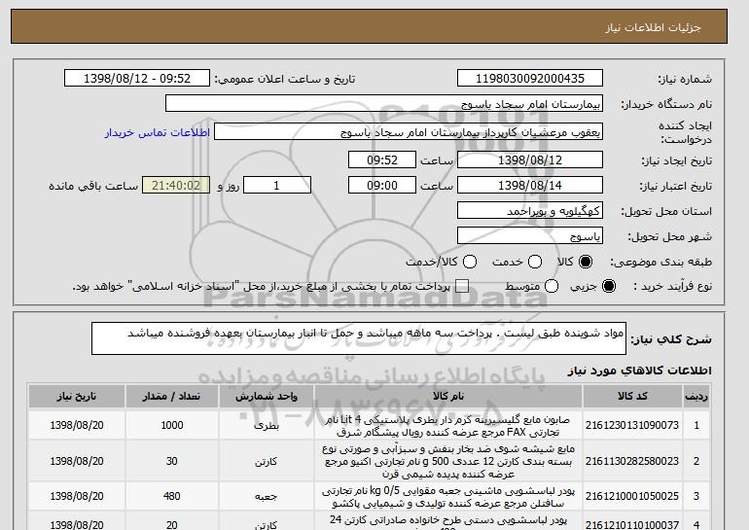
Task: Click the تعداد / مقدار column header
Action: click(x=172, y=397)
